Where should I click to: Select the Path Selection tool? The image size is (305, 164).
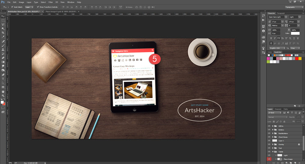pos(3,83)
